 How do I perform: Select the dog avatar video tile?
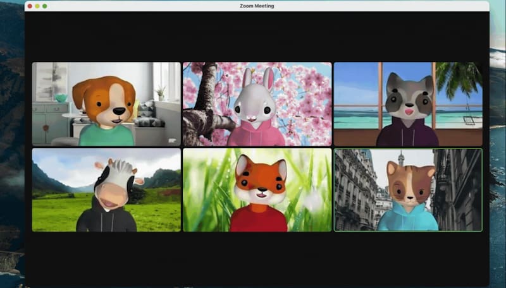pos(106,104)
